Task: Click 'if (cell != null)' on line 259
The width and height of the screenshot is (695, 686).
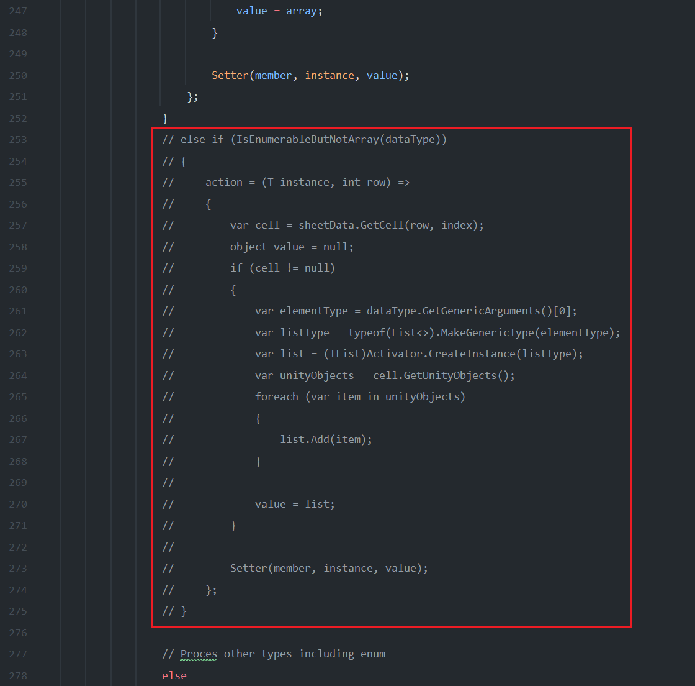Action: (x=282, y=268)
